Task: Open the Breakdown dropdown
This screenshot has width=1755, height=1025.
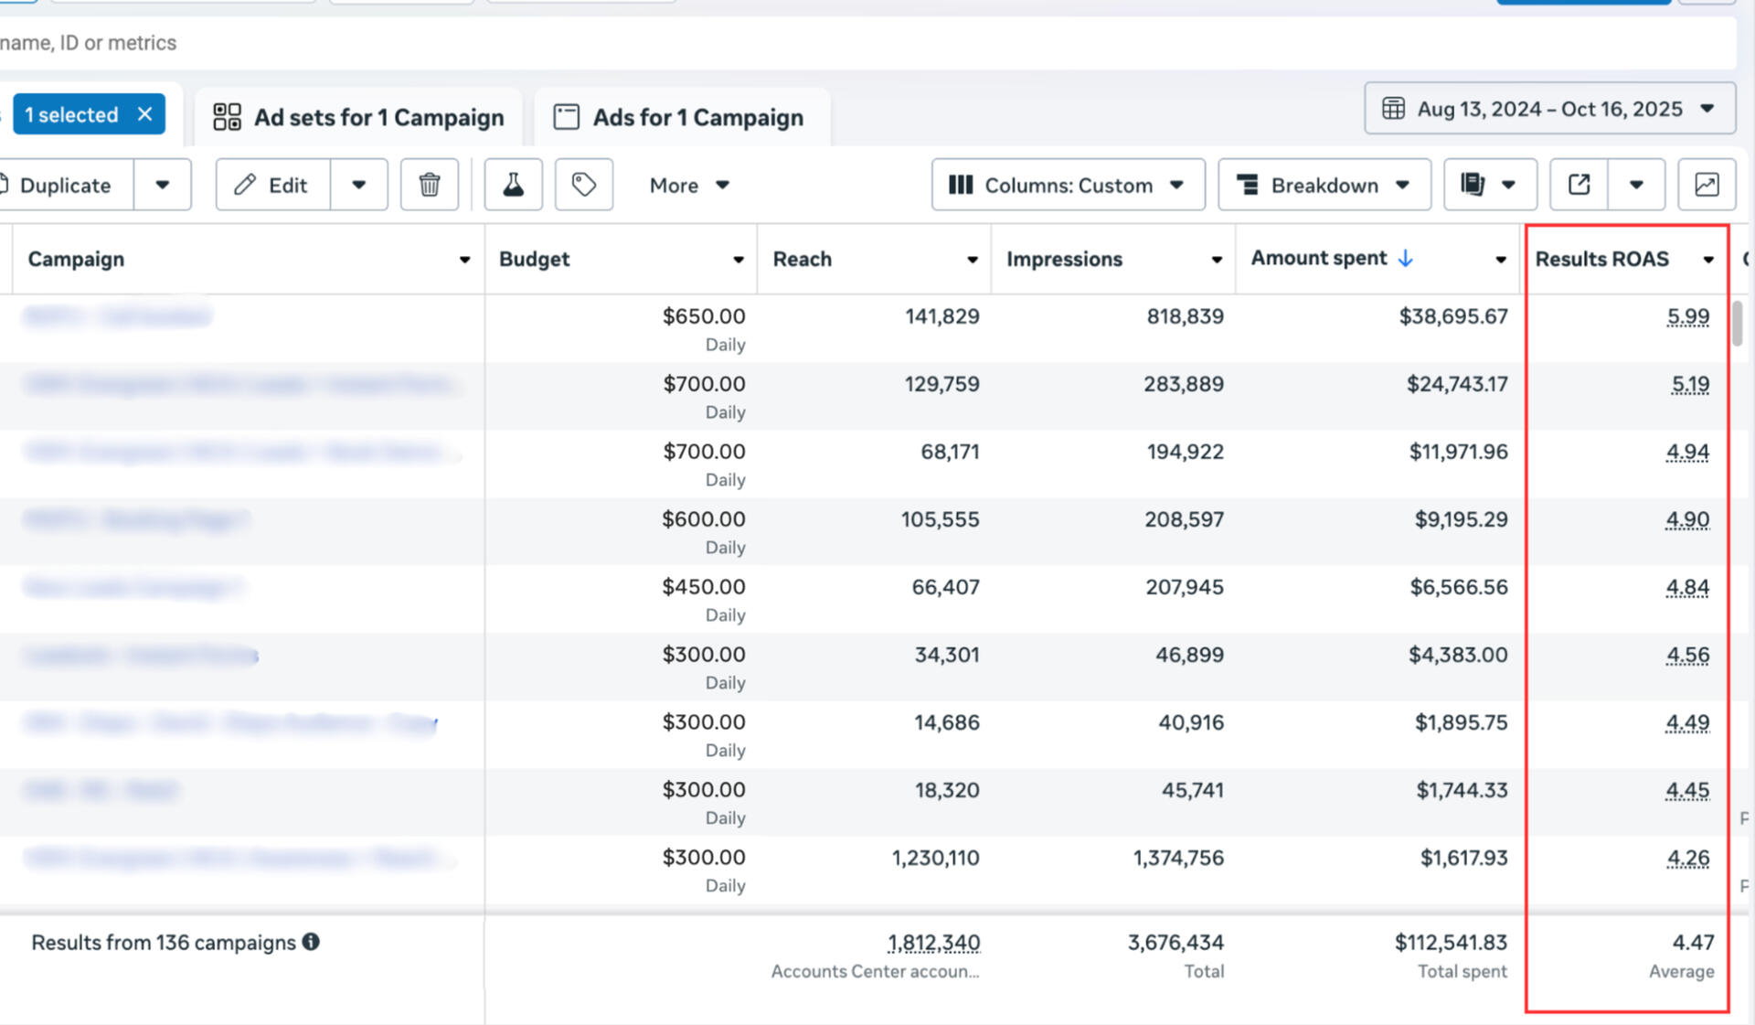Action: [x=1323, y=185]
